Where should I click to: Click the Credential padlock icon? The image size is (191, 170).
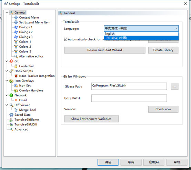(16, 66)
